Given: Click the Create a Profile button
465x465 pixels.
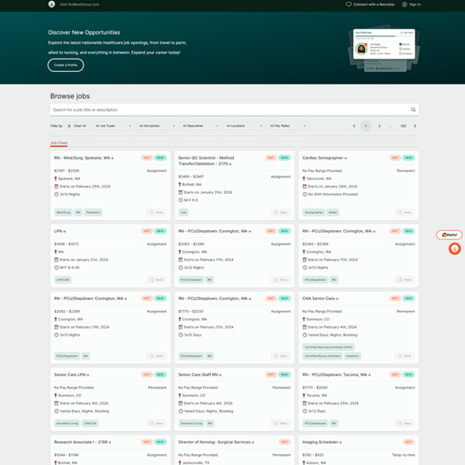Looking at the screenshot, I should click(x=66, y=65).
